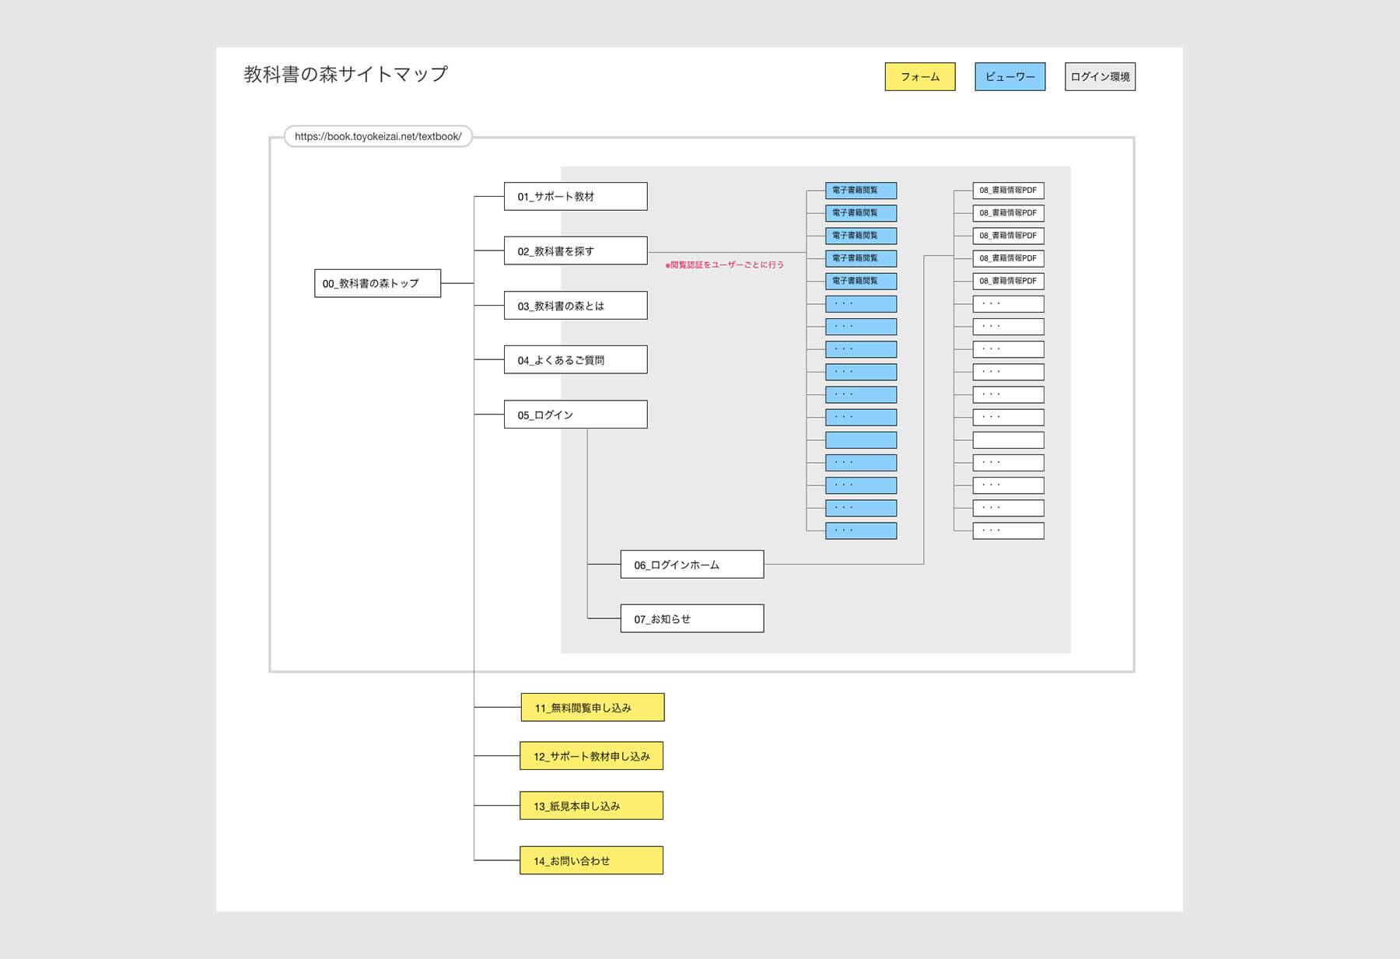Screen dimensions: 1400x959
Task: Click the red note 閲覧認証をユーザーごとに行う
Action: tap(724, 265)
